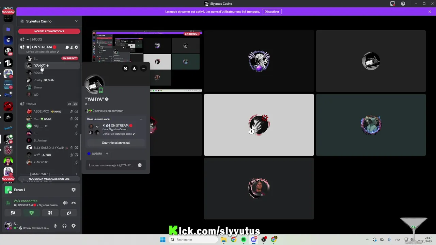Click Définir un statut de salon in popup
The height and width of the screenshot is (245, 436).
tap(119, 134)
